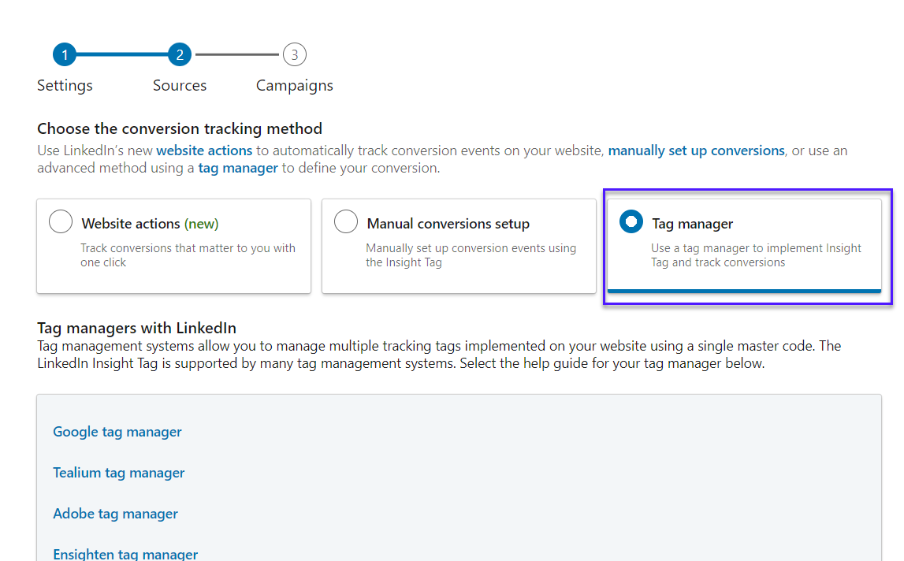The height and width of the screenshot is (561, 904).
Task: Open the Ensighten tag manager guide
Action: click(x=125, y=554)
